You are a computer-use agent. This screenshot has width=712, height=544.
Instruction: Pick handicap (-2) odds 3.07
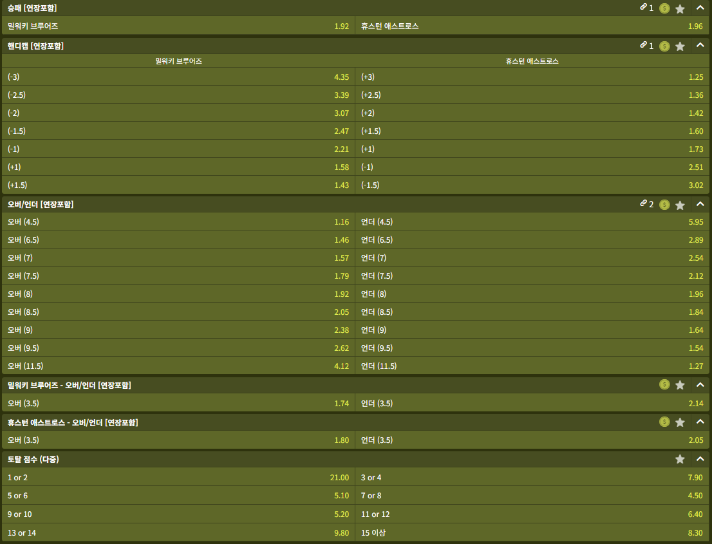pyautogui.click(x=178, y=113)
